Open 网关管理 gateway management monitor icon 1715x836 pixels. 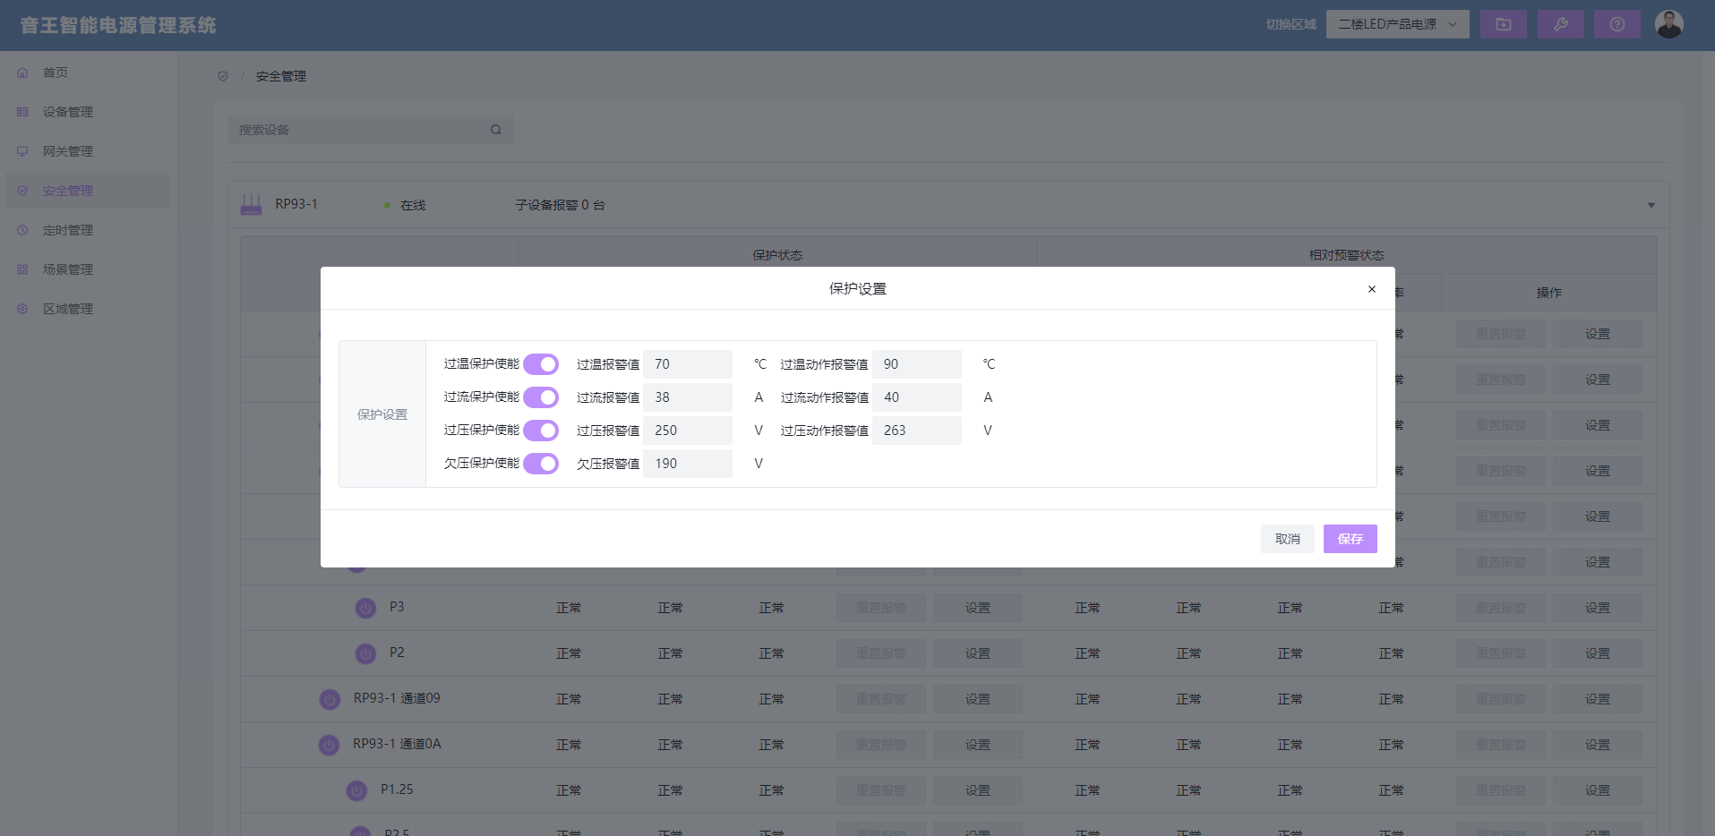coord(21,151)
